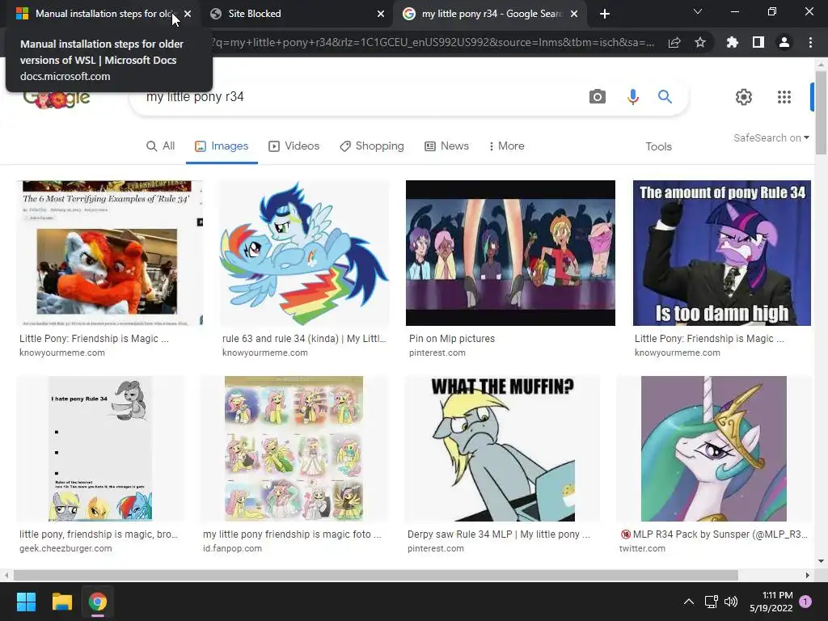
Task: Close the Google Search tab
Action: (575, 14)
